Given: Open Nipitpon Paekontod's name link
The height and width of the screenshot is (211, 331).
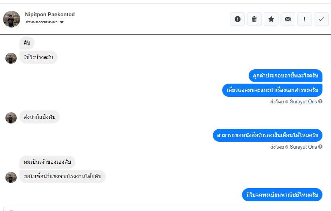Looking at the screenshot, I should tap(50, 15).
